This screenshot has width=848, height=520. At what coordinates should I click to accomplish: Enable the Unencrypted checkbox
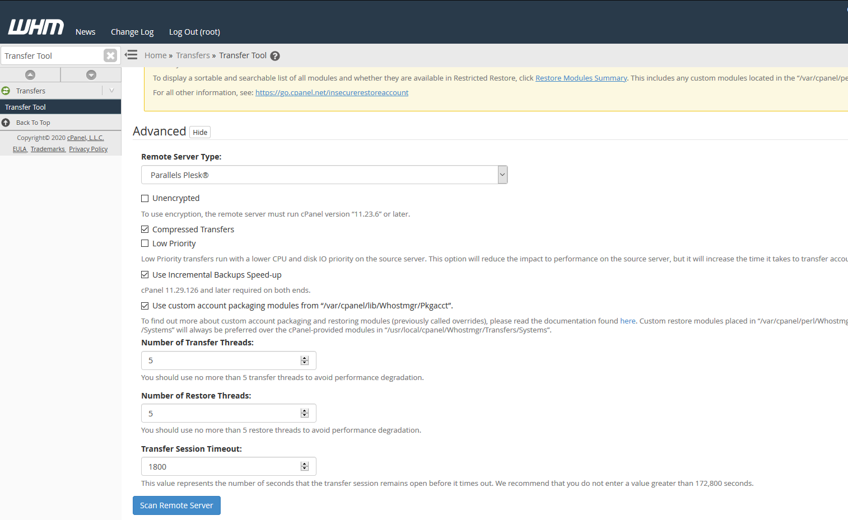click(x=145, y=198)
